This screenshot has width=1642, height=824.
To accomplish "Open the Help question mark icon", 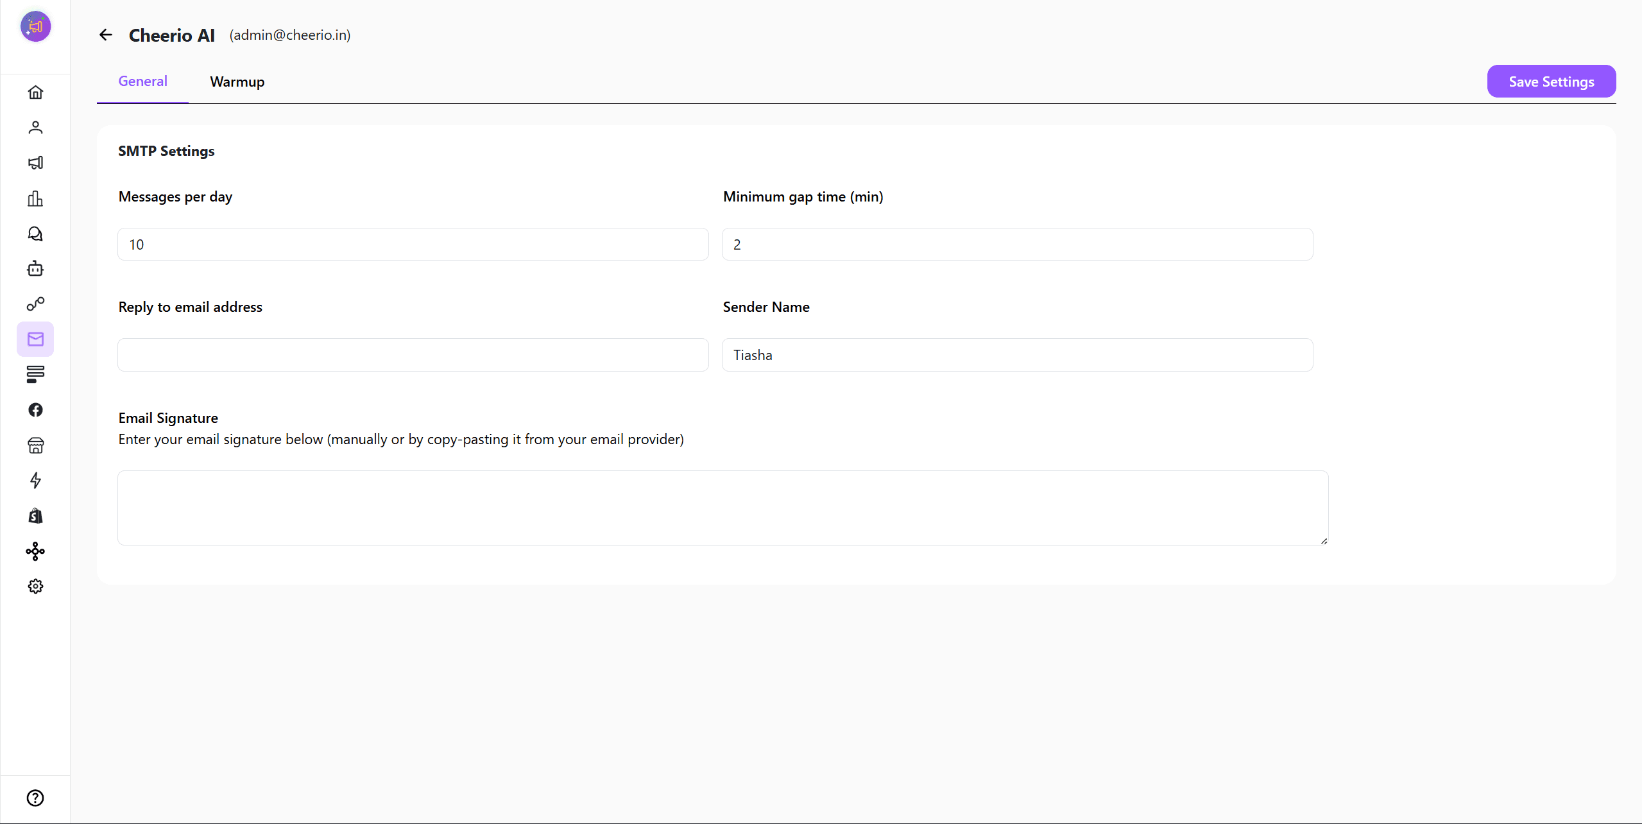I will (x=35, y=798).
